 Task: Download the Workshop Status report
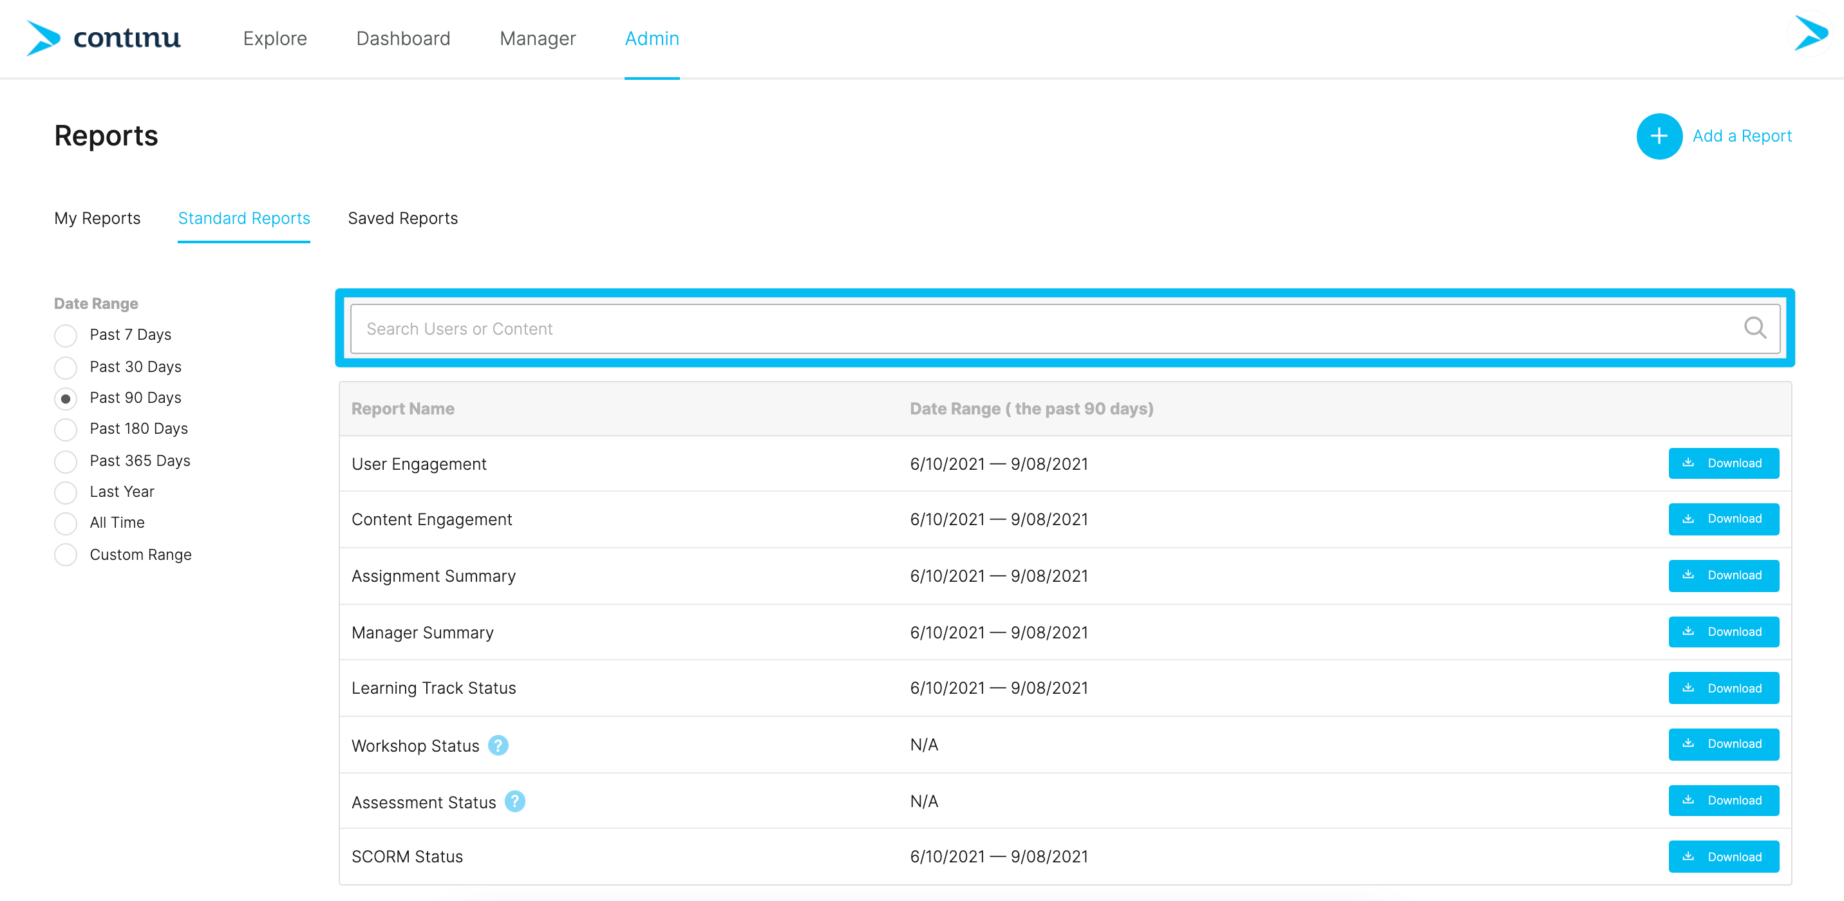[x=1723, y=744]
